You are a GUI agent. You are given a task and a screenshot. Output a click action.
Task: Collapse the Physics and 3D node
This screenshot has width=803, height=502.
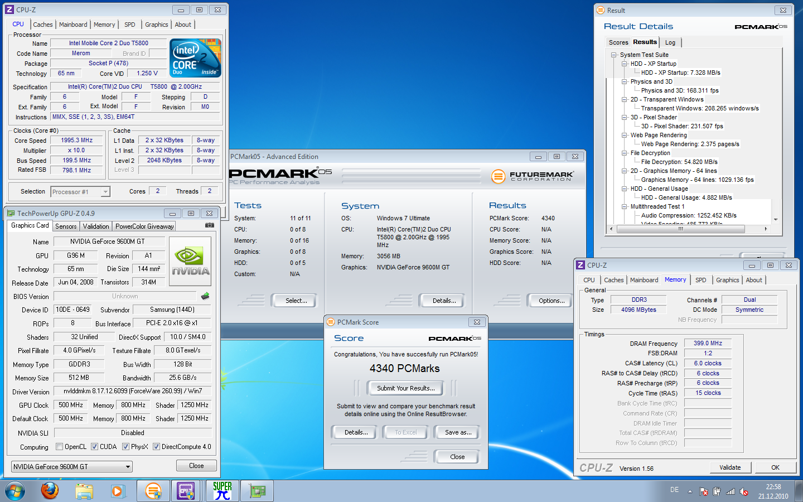click(x=625, y=81)
